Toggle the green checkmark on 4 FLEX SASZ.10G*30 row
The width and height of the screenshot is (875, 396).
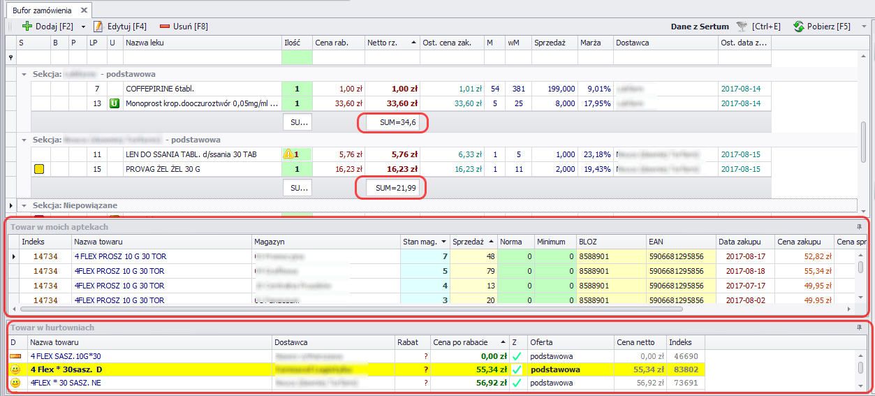tap(517, 356)
